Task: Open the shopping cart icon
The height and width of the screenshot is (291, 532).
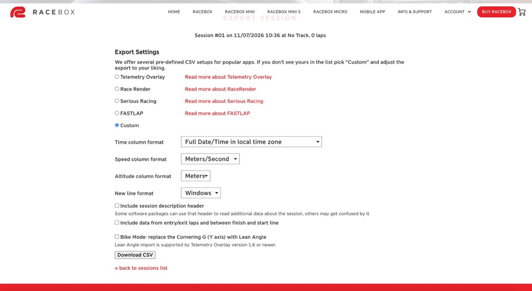Action: tap(522, 12)
